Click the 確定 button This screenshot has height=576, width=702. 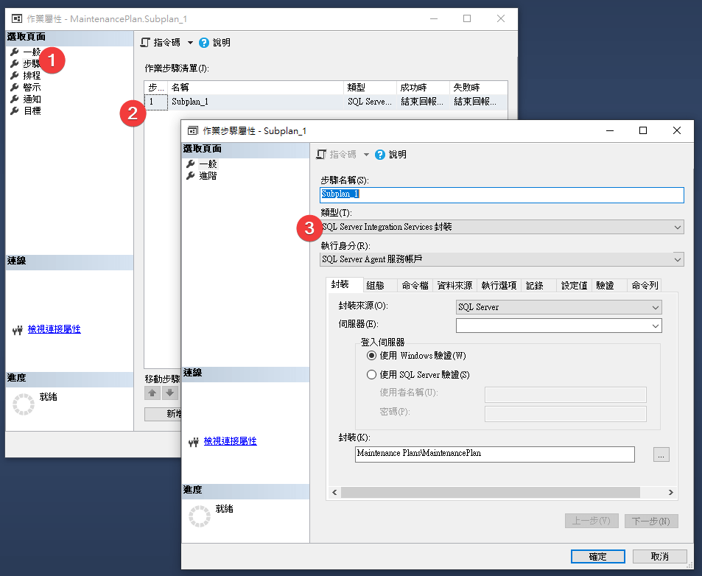pos(597,557)
